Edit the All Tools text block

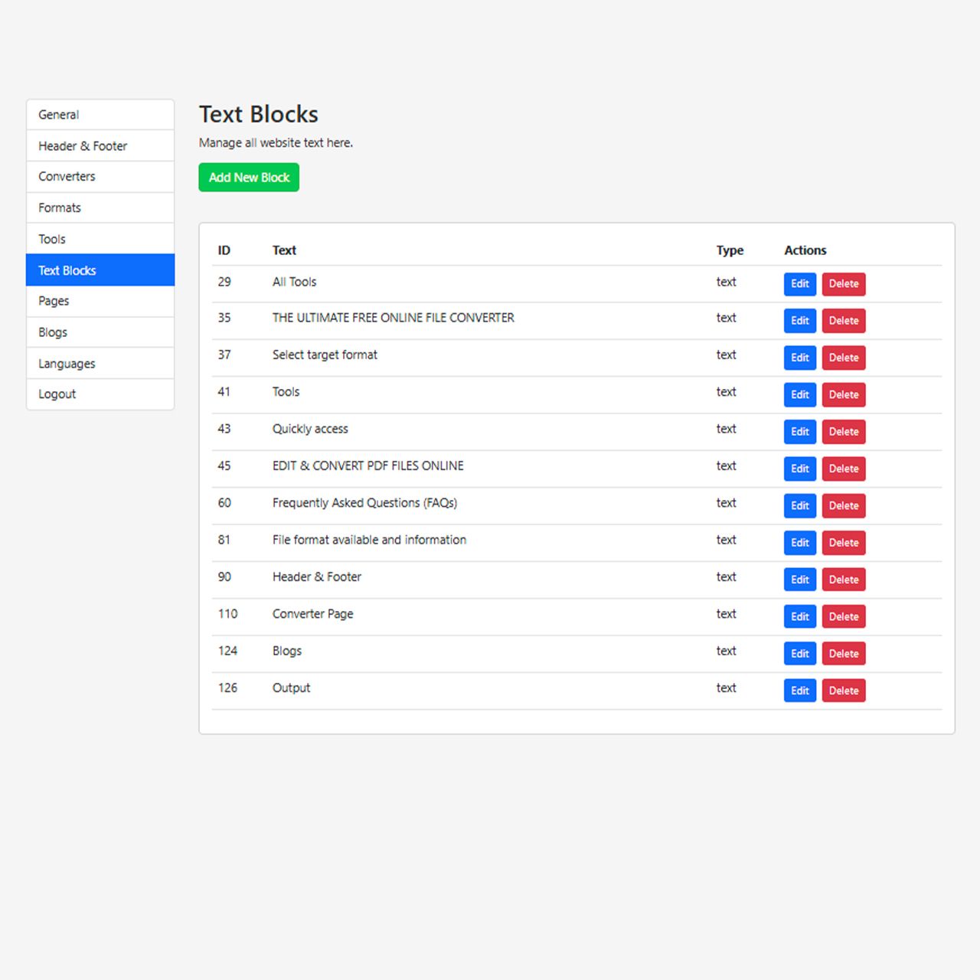(800, 284)
